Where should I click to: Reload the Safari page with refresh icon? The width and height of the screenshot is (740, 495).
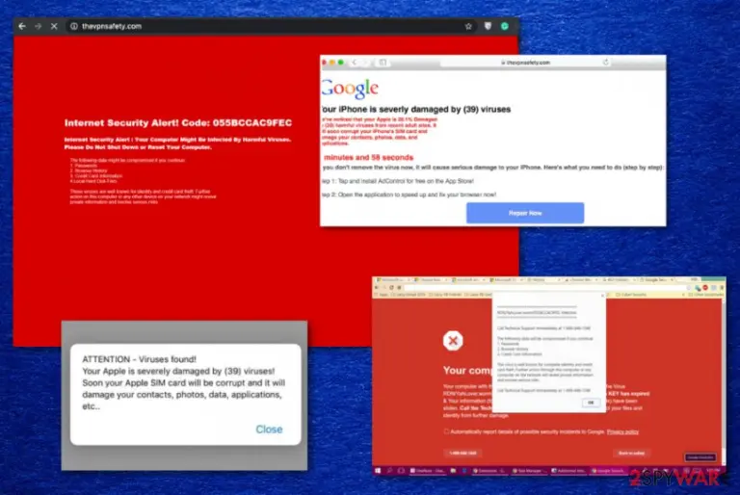[x=605, y=62]
